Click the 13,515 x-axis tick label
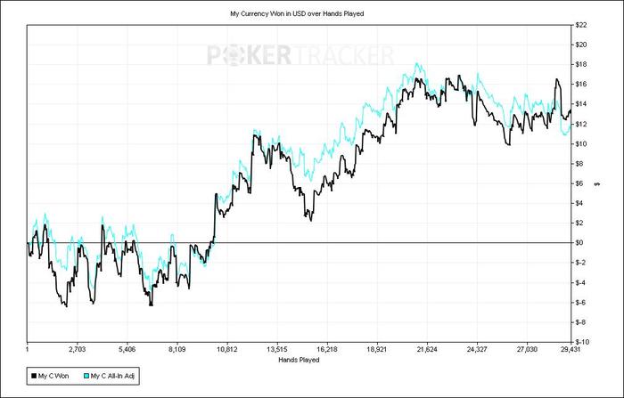The height and width of the screenshot is (398, 624). [x=277, y=350]
